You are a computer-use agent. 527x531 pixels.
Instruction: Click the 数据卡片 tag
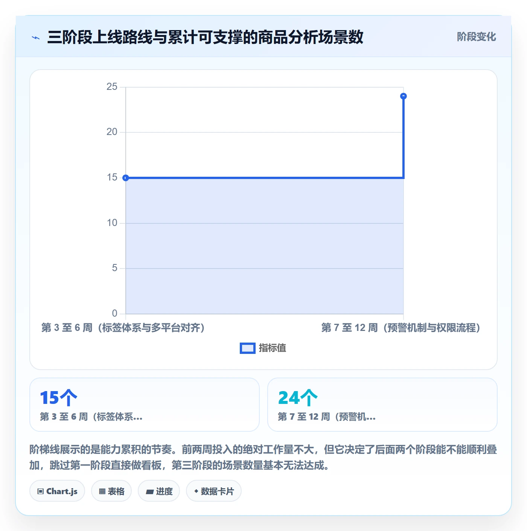click(x=214, y=491)
